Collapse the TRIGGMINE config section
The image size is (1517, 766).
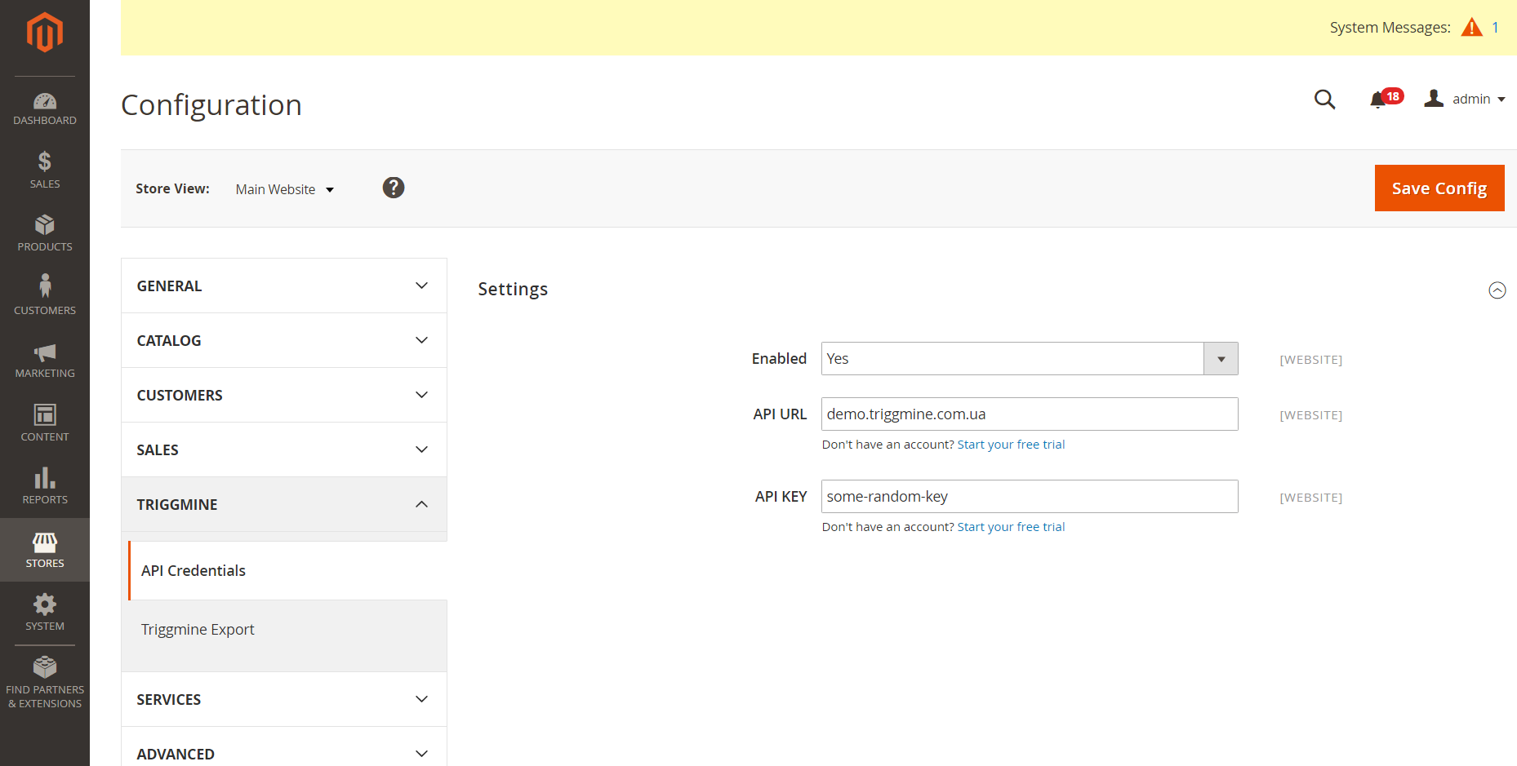284,504
